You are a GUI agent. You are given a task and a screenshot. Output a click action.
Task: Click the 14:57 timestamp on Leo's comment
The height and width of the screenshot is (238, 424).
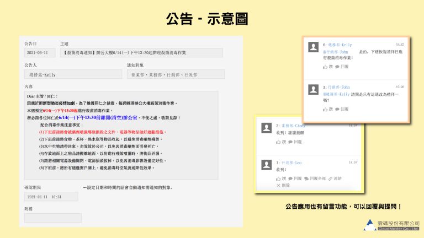[x=353, y=162]
